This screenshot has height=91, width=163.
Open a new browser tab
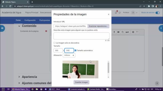pos(32,2)
